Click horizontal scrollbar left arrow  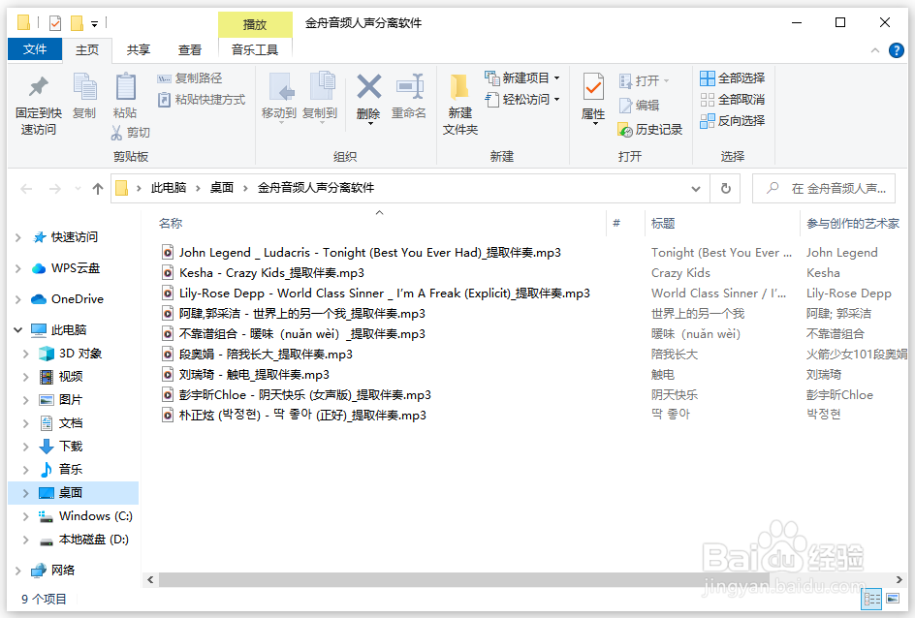(x=150, y=579)
